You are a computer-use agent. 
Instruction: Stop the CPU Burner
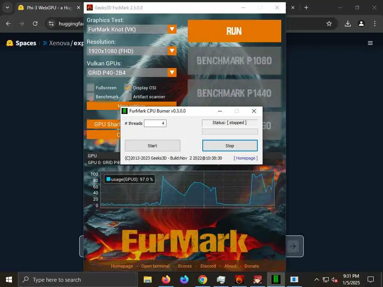coord(230,146)
